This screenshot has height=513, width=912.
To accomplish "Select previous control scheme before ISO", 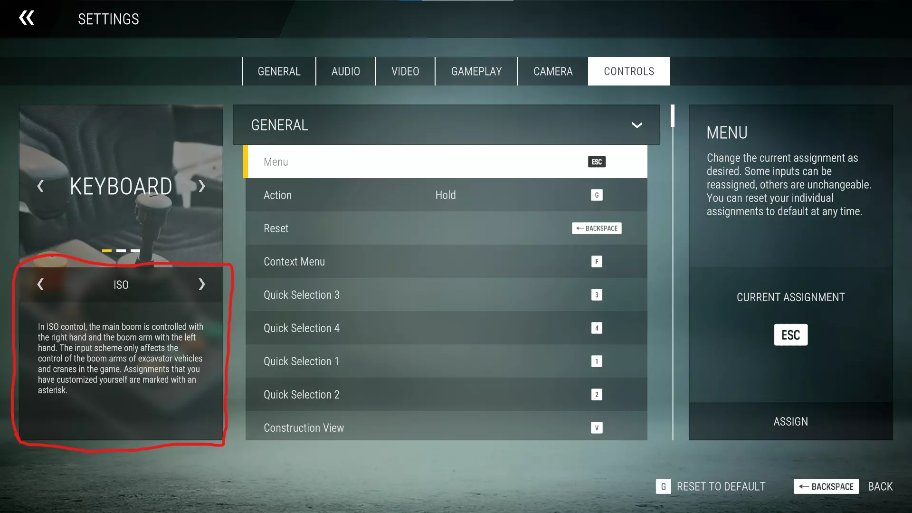I will click(40, 285).
